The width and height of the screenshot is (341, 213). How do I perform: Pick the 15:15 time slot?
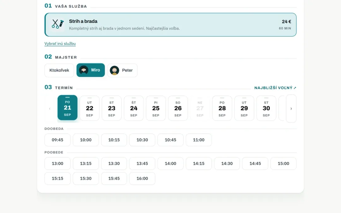click(57, 178)
